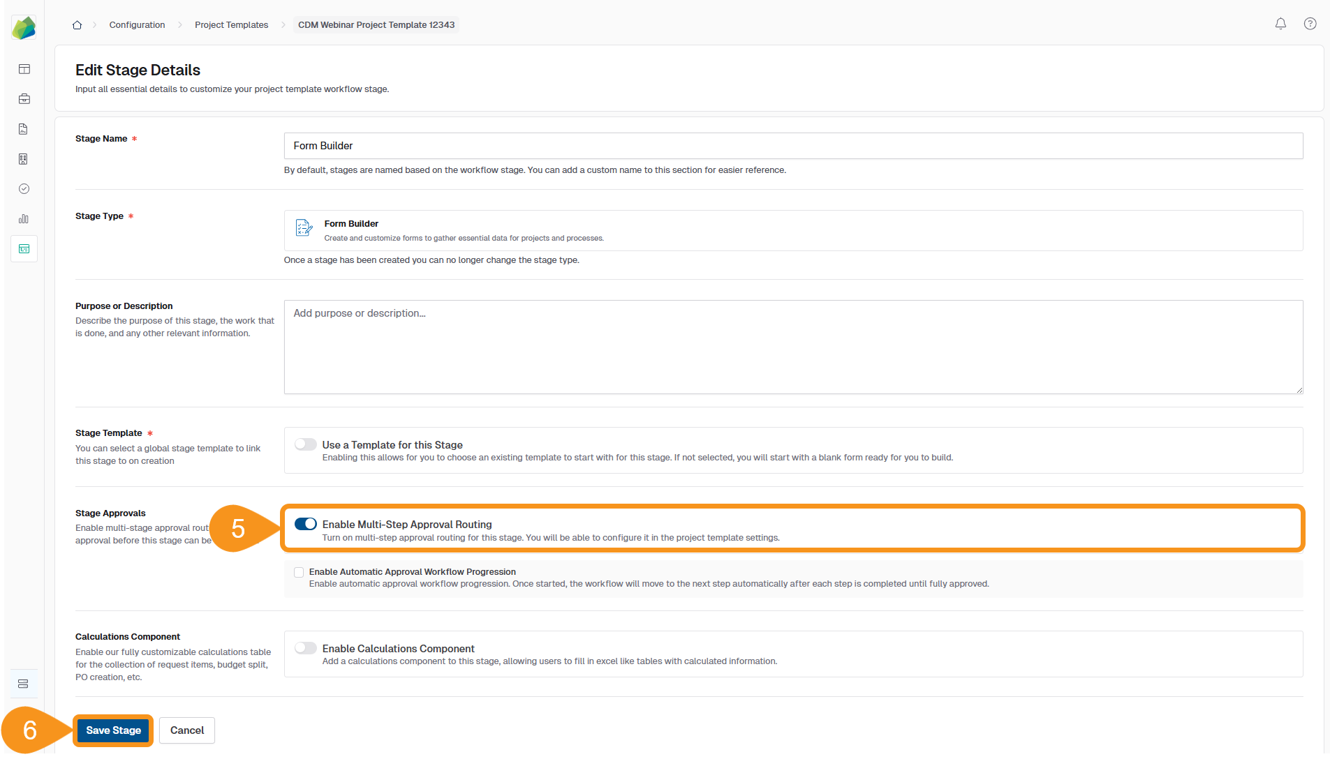Select the briefcase projects icon in sidebar
Viewport: 1330px width, 759px height.
pyautogui.click(x=24, y=98)
